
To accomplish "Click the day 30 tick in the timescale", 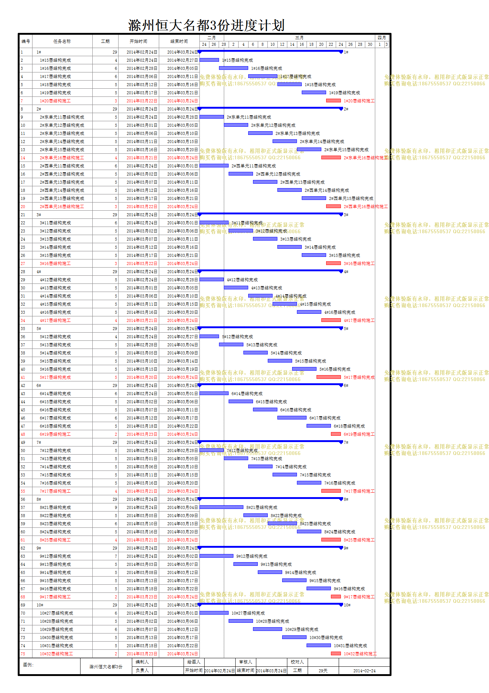I will 370,44.
